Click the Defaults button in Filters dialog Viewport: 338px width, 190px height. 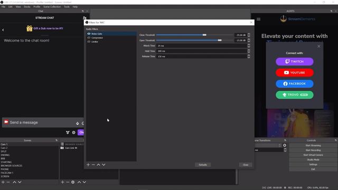tap(203, 165)
